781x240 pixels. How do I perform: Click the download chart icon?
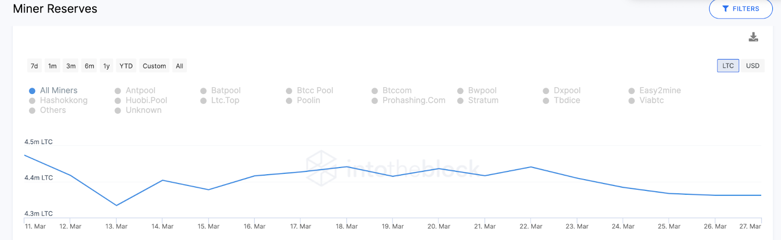(753, 37)
